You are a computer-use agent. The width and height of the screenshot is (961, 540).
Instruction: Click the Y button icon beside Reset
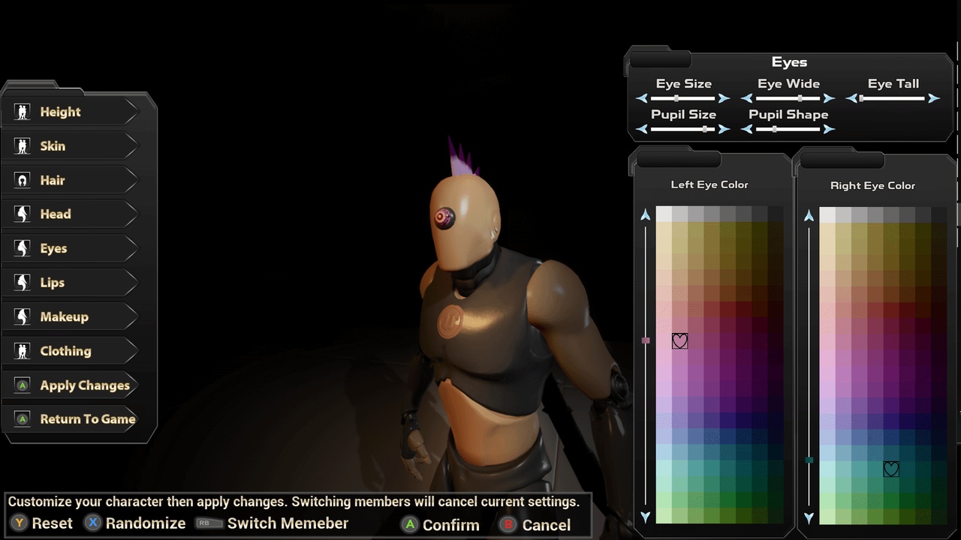pos(20,523)
